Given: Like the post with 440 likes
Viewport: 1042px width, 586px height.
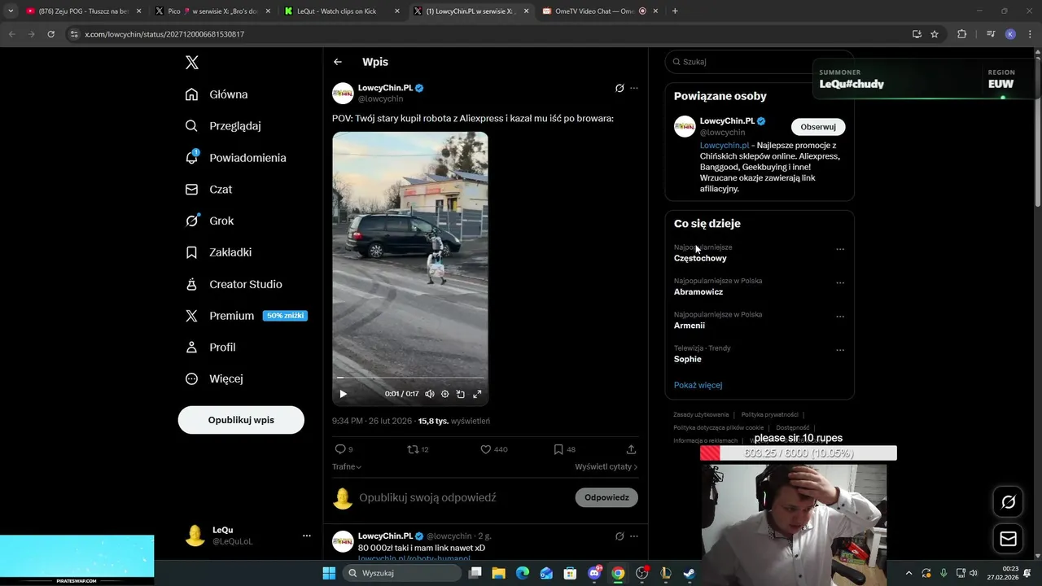Looking at the screenshot, I should (493, 449).
